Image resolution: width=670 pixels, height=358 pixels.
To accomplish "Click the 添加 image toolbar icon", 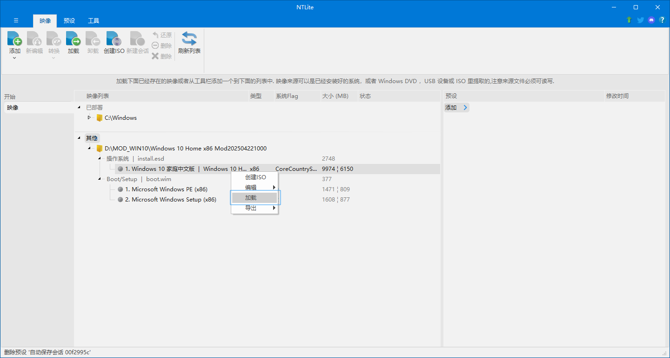I will coord(15,39).
